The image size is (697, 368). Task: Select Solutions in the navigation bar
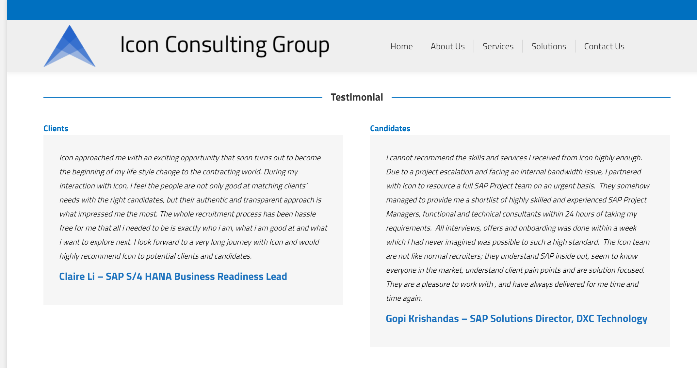tap(549, 46)
